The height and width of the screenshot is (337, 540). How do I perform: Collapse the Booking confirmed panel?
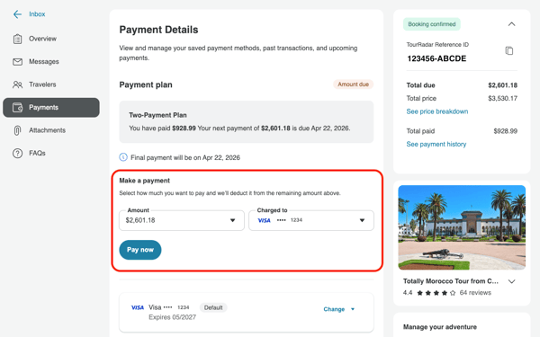click(512, 24)
